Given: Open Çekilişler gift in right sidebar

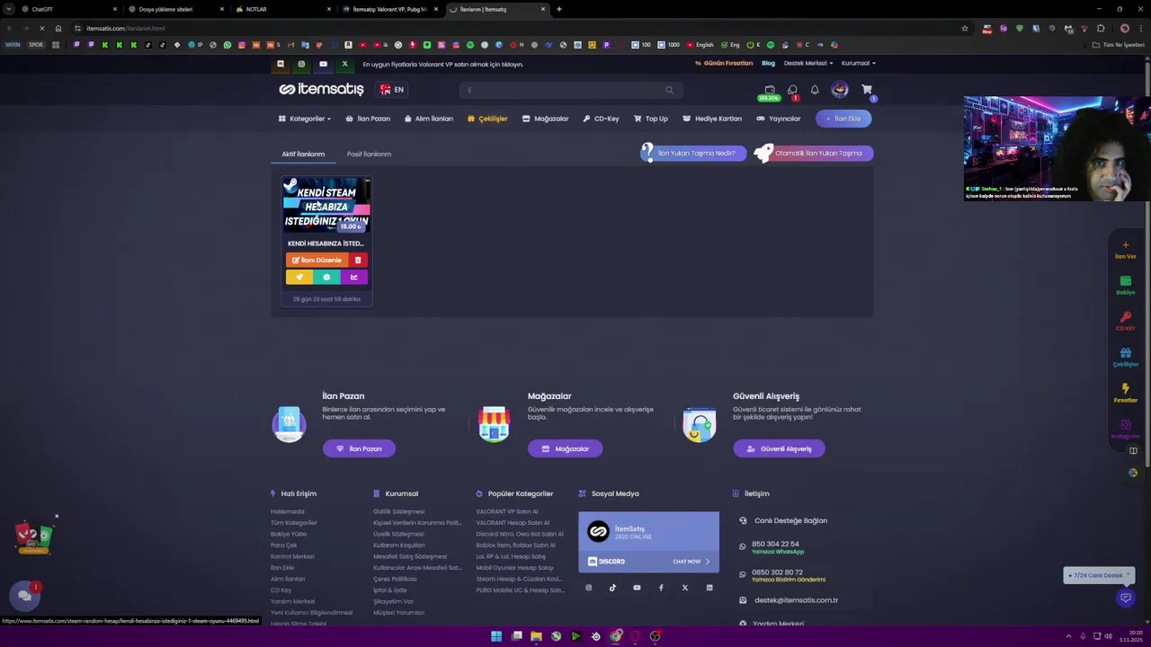Looking at the screenshot, I should tap(1125, 358).
